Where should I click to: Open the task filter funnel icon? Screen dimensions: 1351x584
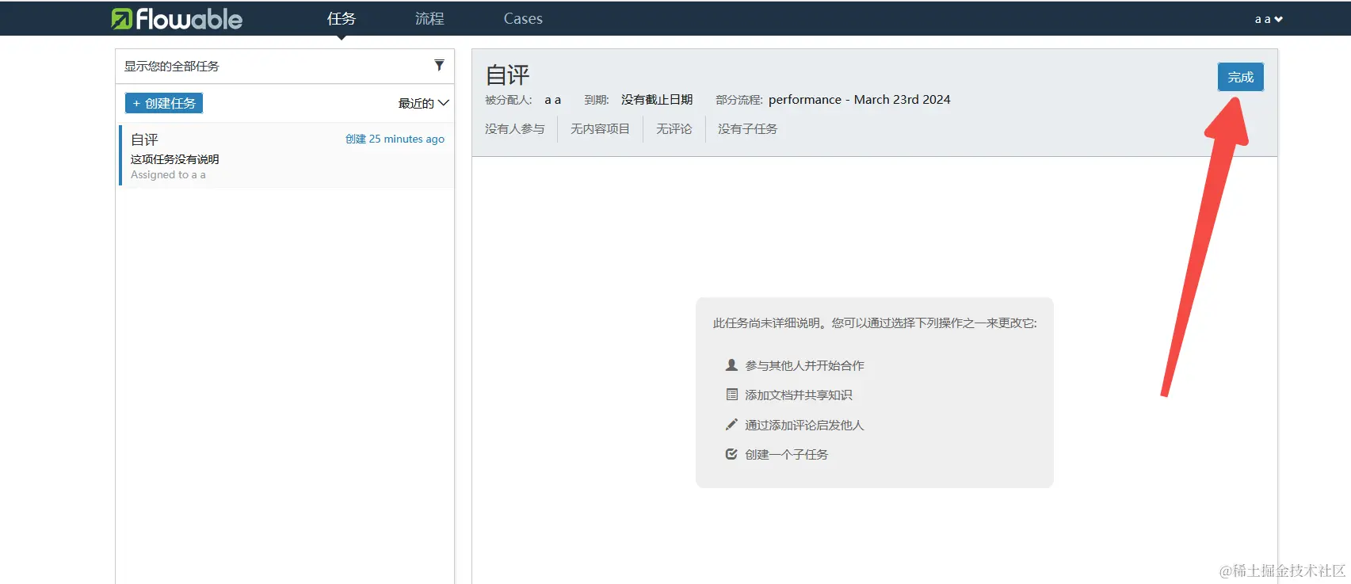(439, 65)
